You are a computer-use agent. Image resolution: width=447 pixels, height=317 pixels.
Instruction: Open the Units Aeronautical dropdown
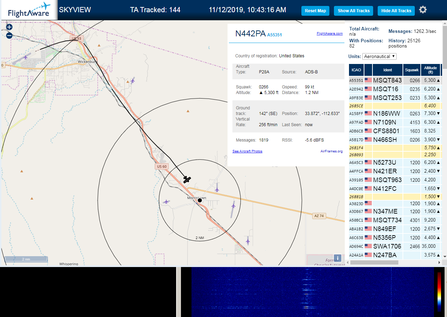coord(379,56)
